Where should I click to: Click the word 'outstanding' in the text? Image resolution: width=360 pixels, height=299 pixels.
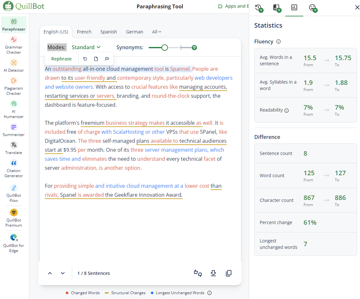pyautogui.click(x=67, y=69)
